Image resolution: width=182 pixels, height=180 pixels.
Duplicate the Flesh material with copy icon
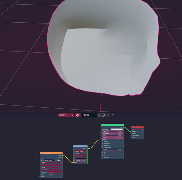(x=103, y=115)
